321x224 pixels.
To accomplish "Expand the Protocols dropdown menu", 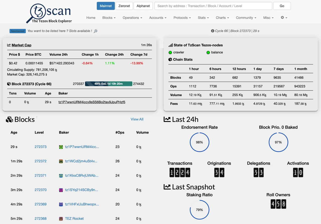I will click(x=182, y=18).
